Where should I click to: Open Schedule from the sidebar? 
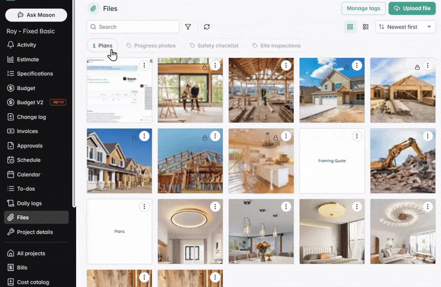click(29, 160)
